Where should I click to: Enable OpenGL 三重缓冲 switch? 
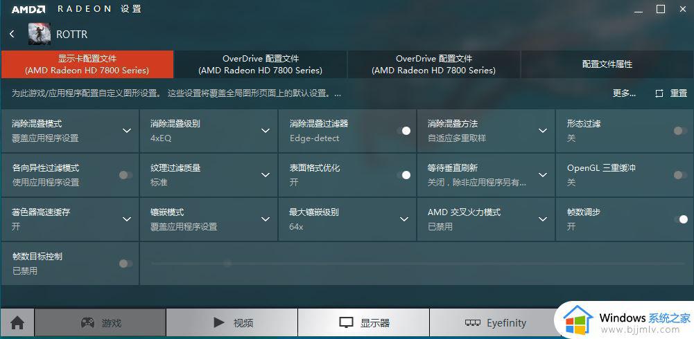[x=681, y=175]
